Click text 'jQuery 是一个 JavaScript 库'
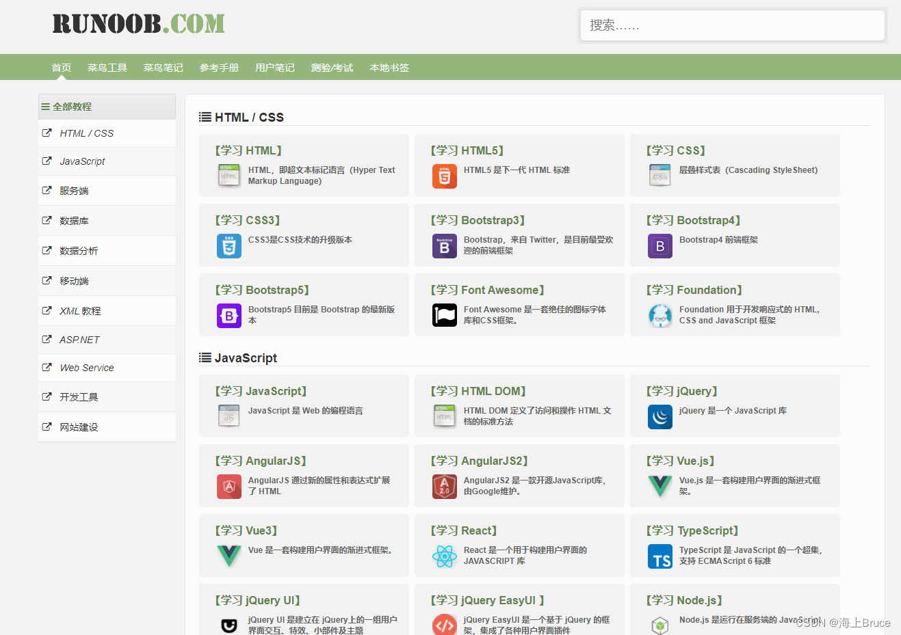The image size is (901, 635). tap(733, 411)
